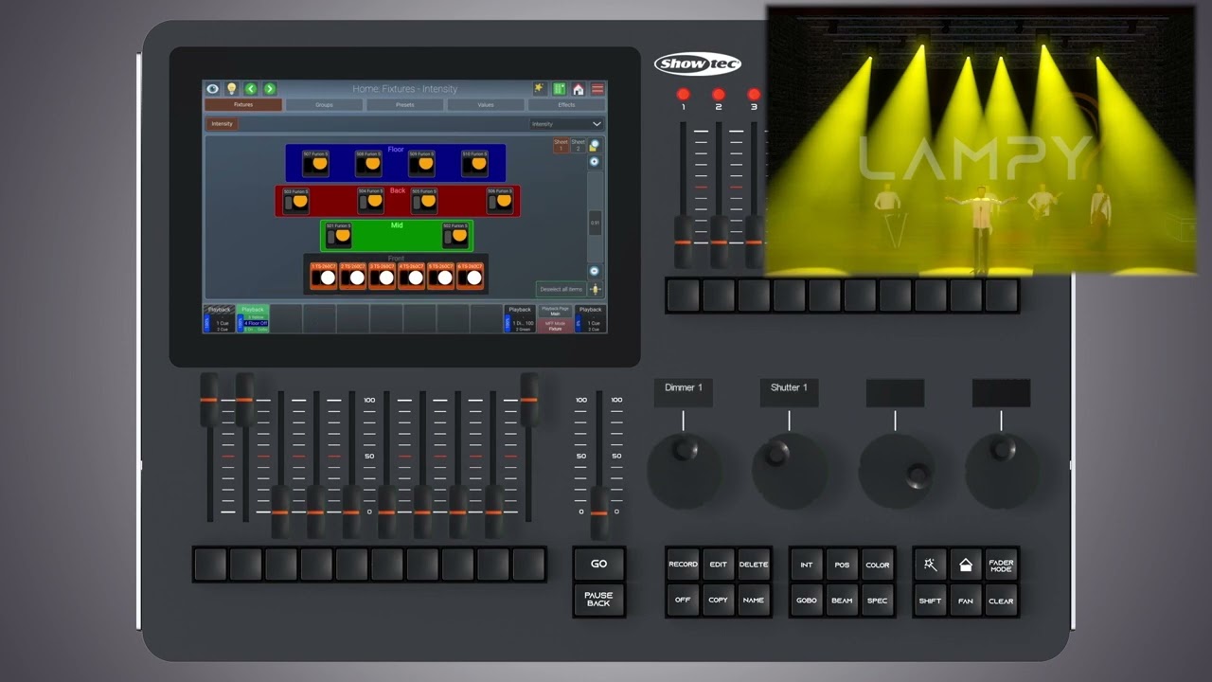Select fixture 501 Furion S
Image resolution: width=1212 pixels, height=682 pixels.
[x=339, y=236]
